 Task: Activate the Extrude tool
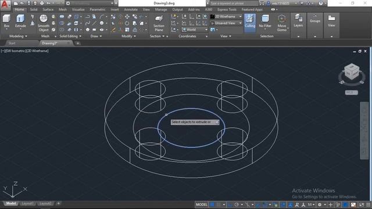pyautogui.click(x=20, y=22)
